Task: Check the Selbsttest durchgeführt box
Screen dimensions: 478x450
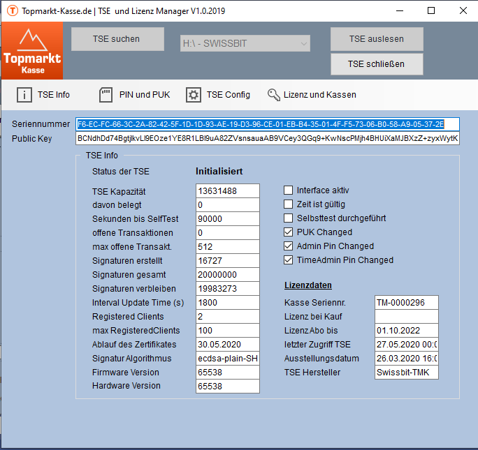Action: point(289,218)
